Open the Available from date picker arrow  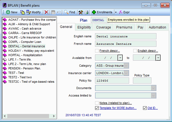point(120,58)
